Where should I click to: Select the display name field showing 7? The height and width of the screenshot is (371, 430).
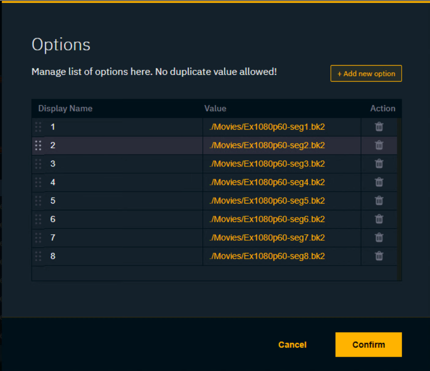pyautogui.click(x=124, y=237)
